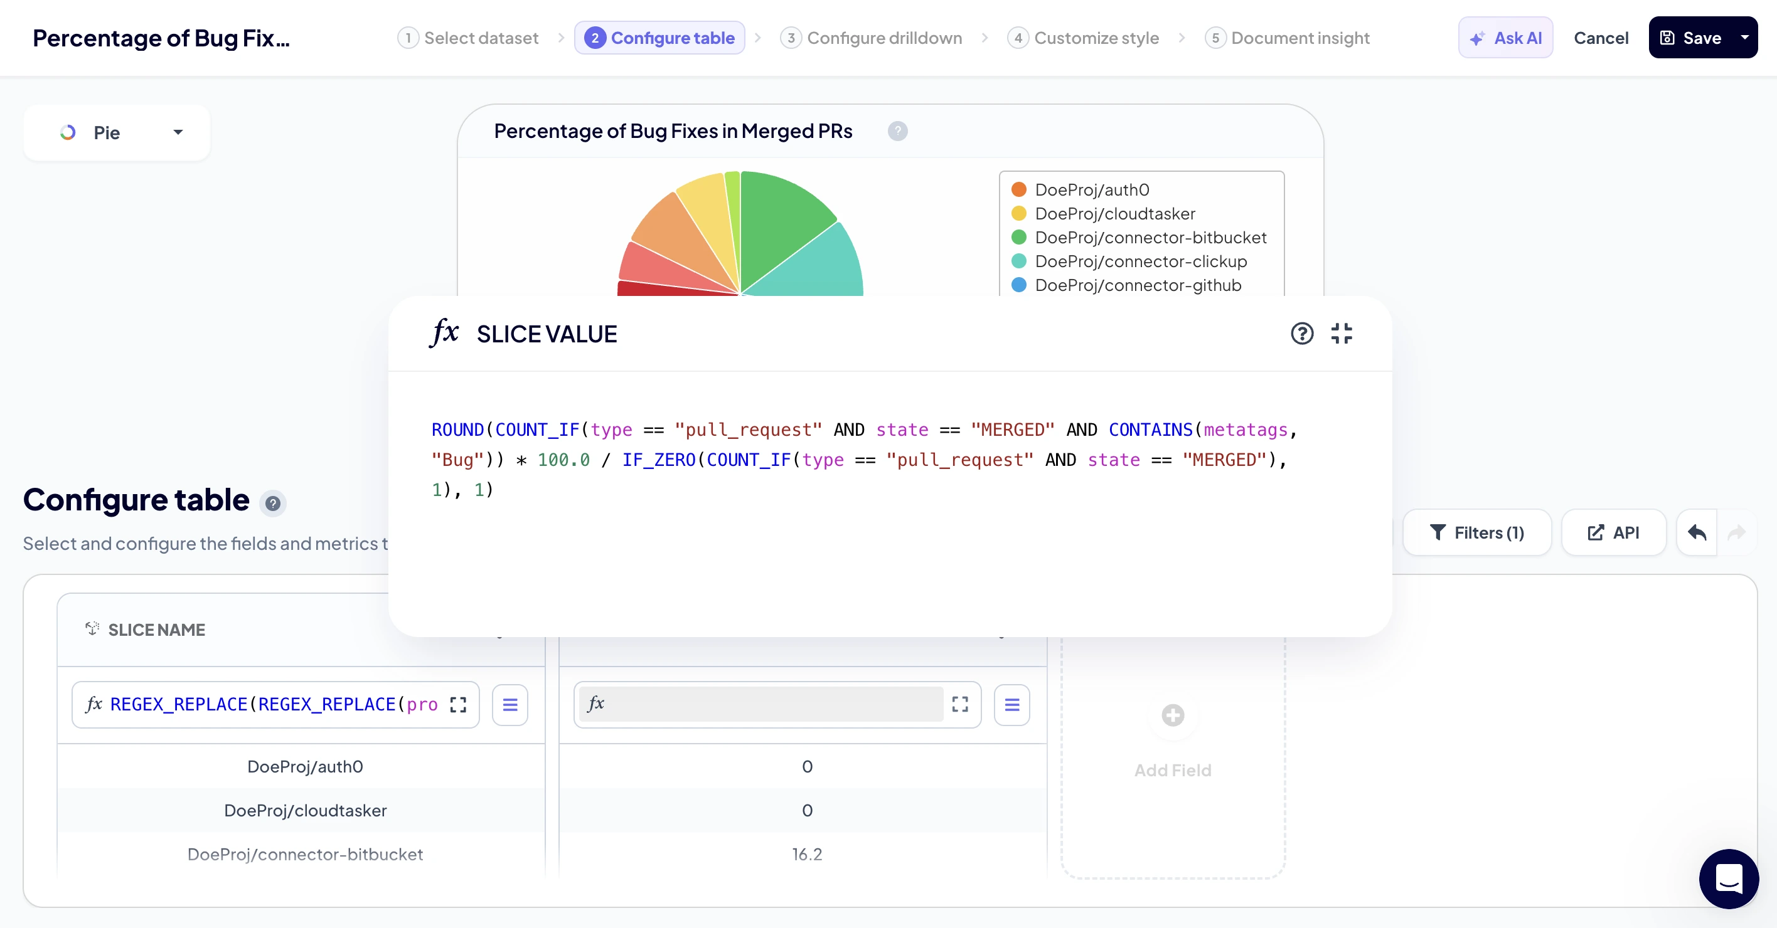Open SLICE VALUE formula help icon

(x=1302, y=334)
